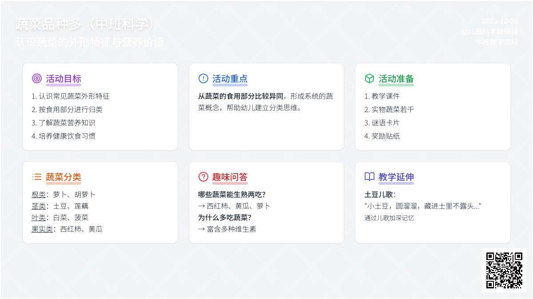
Task: Select the 活动目标 card heading
Action: [x=64, y=79]
